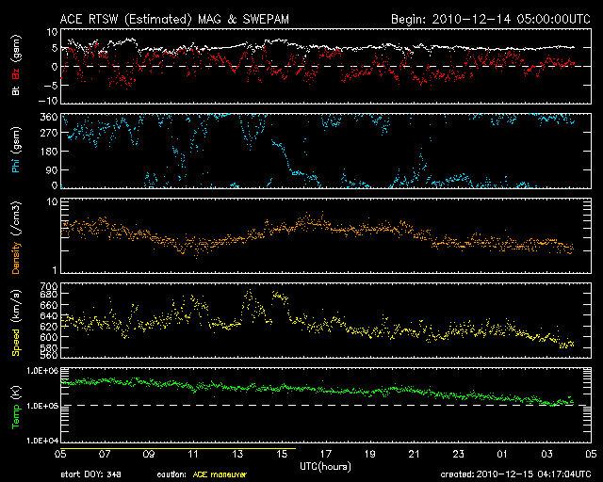
Task: Click the 01 hour tick label
Action: coord(501,454)
